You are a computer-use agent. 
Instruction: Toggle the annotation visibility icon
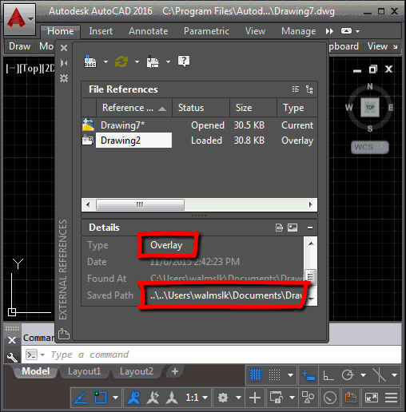point(133,398)
